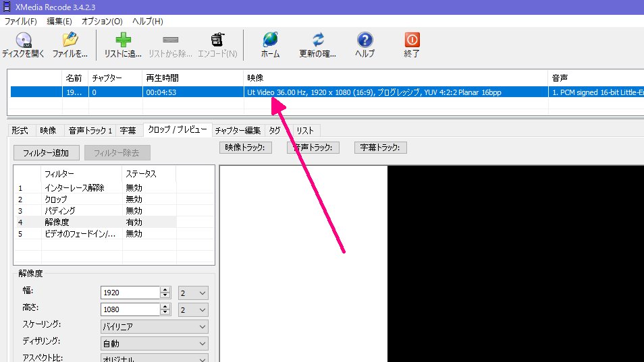Select the file row's duration cell 00:04:53

click(193, 92)
